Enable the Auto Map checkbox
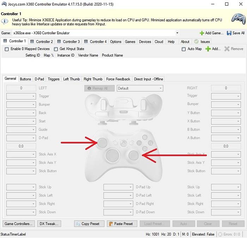 183,49
